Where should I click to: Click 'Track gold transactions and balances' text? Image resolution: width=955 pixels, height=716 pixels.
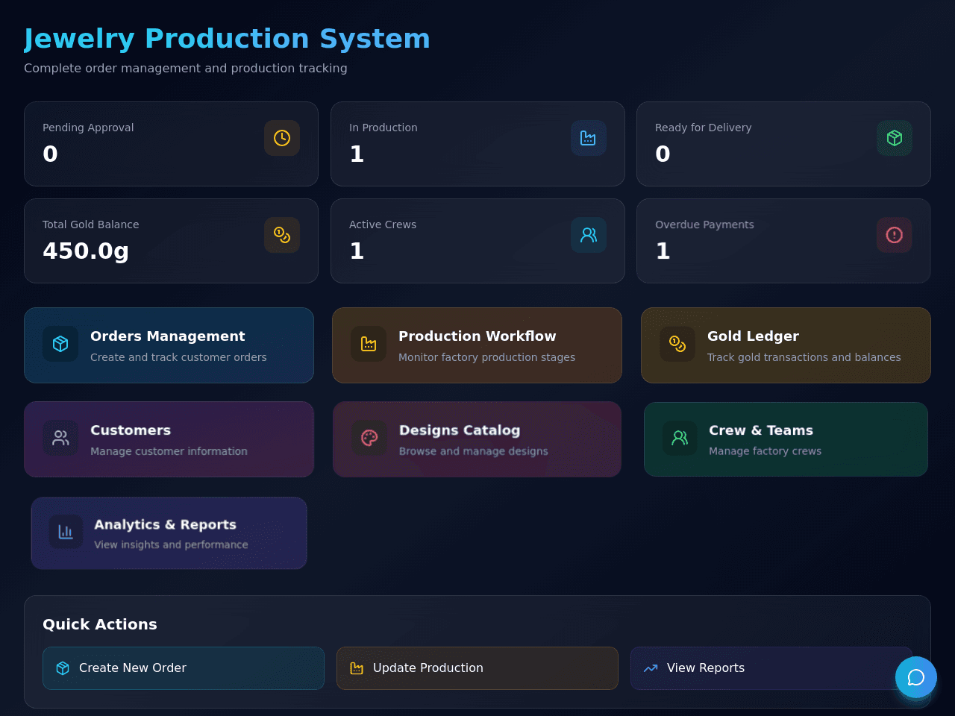(804, 357)
